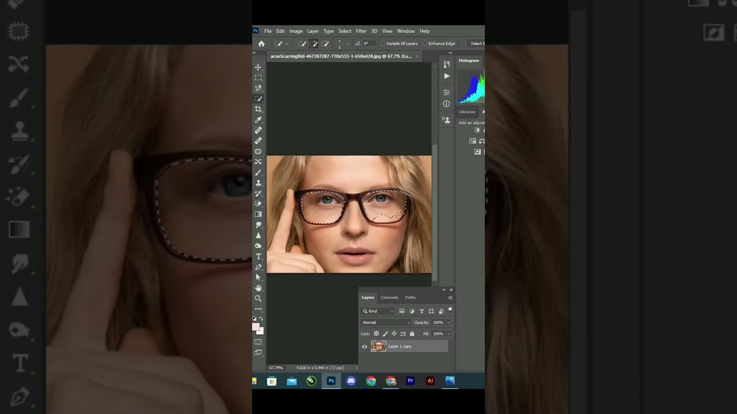
Task: Open the Filter menu
Action: [361, 31]
